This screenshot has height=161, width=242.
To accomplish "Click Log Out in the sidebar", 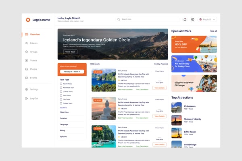I will (x=34, y=99).
